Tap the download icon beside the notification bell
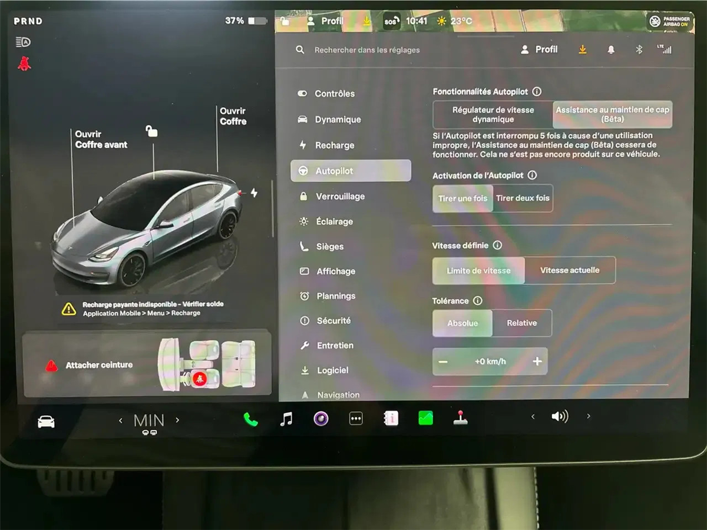This screenshot has height=530, width=707. pos(583,50)
